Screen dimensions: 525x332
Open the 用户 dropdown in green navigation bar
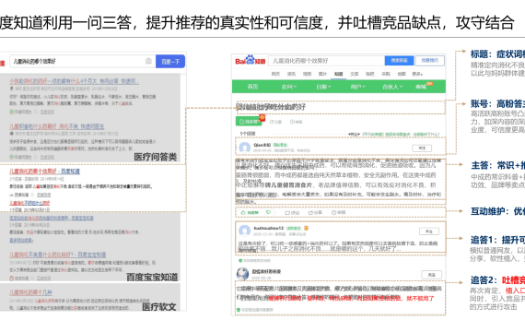(x=358, y=87)
